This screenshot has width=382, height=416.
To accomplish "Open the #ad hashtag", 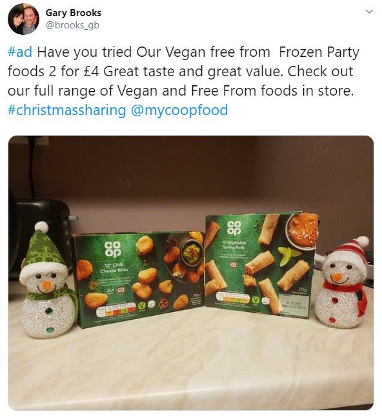I will [x=20, y=52].
